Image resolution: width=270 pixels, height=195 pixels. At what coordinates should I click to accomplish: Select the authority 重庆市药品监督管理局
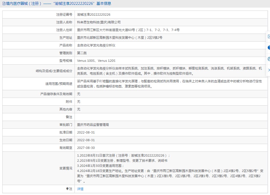click(93, 125)
